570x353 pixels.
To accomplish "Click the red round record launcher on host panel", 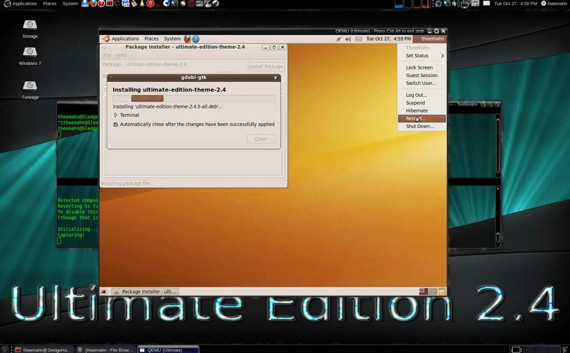I will 150,3.
